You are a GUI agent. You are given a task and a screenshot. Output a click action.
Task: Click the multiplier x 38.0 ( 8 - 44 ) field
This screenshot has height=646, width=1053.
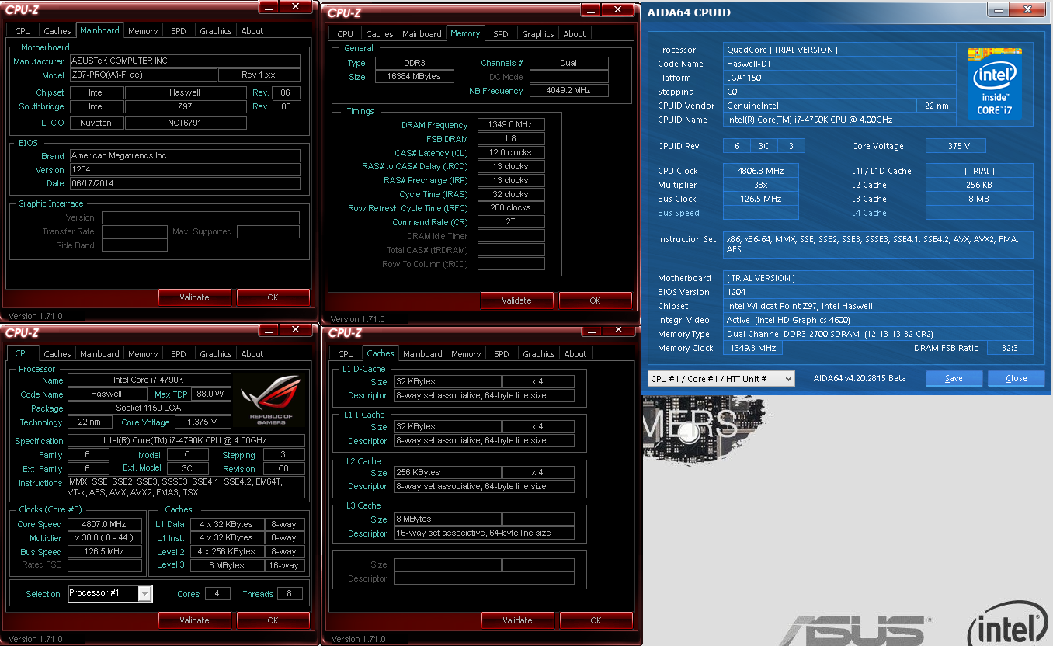point(104,538)
